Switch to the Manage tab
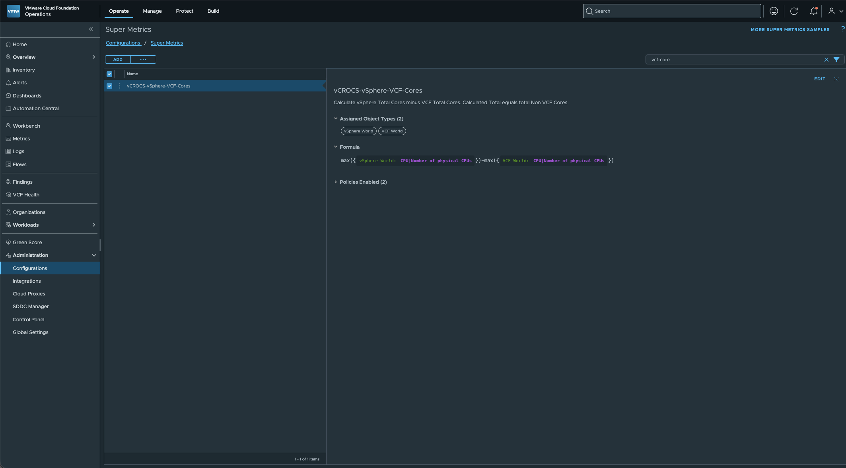The height and width of the screenshot is (468, 846). coord(152,11)
